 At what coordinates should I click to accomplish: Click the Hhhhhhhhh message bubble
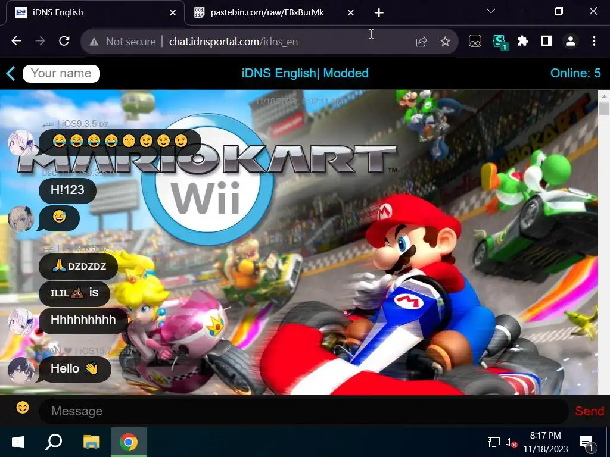pos(83,320)
